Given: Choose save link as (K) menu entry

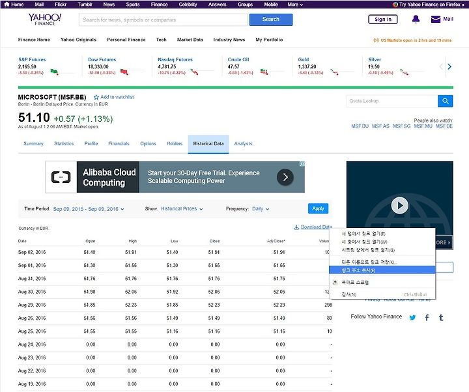Looking at the screenshot, I should pyautogui.click(x=382, y=262).
